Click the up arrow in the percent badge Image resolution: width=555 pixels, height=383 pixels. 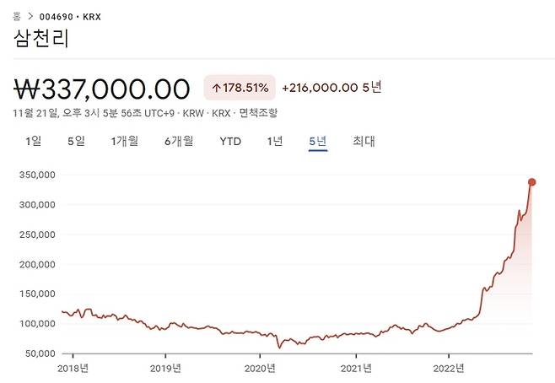pyautogui.click(x=216, y=87)
